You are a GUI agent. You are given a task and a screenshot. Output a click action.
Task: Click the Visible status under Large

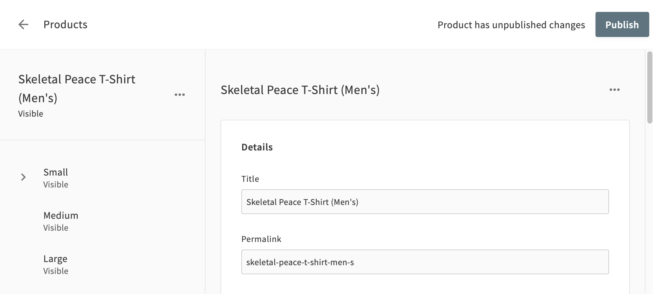tap(56, 271)
